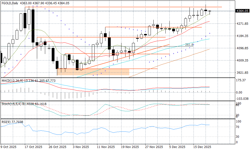Click the 4271.85 price axis label
This screenshot has height=150, width=251.
[242, 24]
